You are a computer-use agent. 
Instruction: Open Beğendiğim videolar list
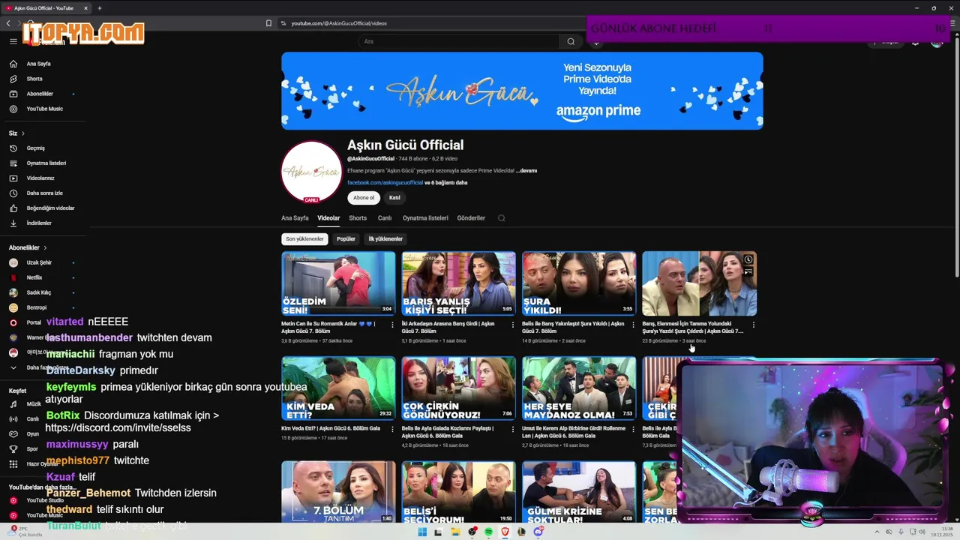pos(50,208)
